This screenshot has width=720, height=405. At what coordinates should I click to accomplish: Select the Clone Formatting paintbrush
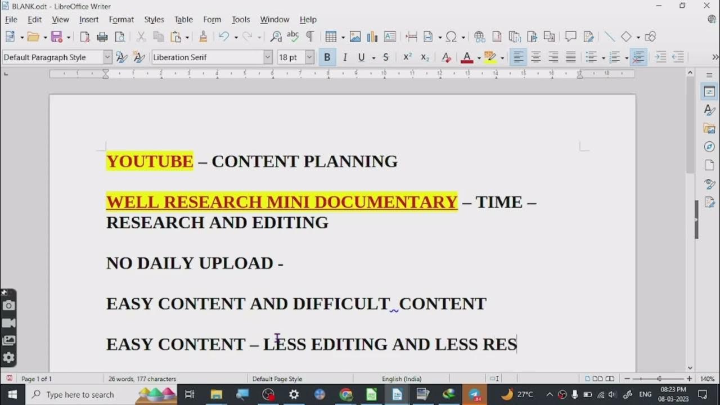[x=203, y=37]
